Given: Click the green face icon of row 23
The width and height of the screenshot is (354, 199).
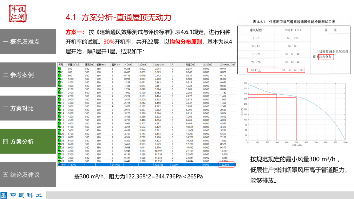Looking at the screenshot, I should point(59,144).
